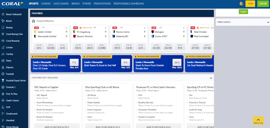Open the Poker tab
This screenshot has width=270, height=128.
[x=87, y=4]
